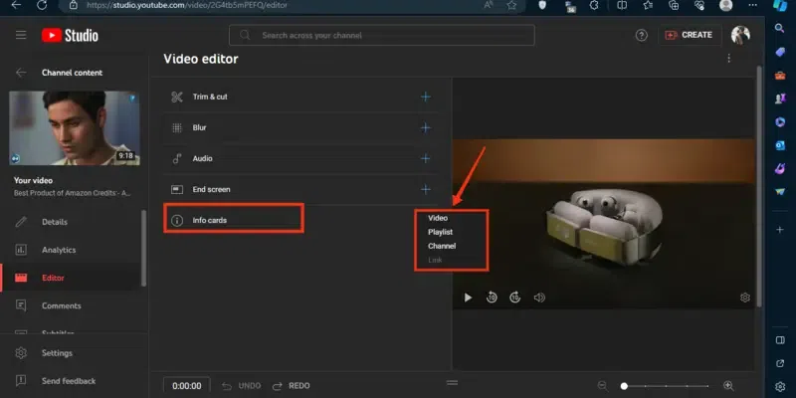Play the video preview
This screenshot has width=796, height=398.
click(468, 298)
